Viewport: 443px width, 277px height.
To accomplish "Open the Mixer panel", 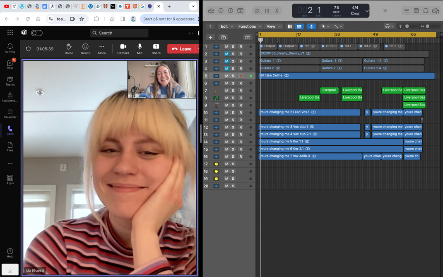I will pos(267,11).
